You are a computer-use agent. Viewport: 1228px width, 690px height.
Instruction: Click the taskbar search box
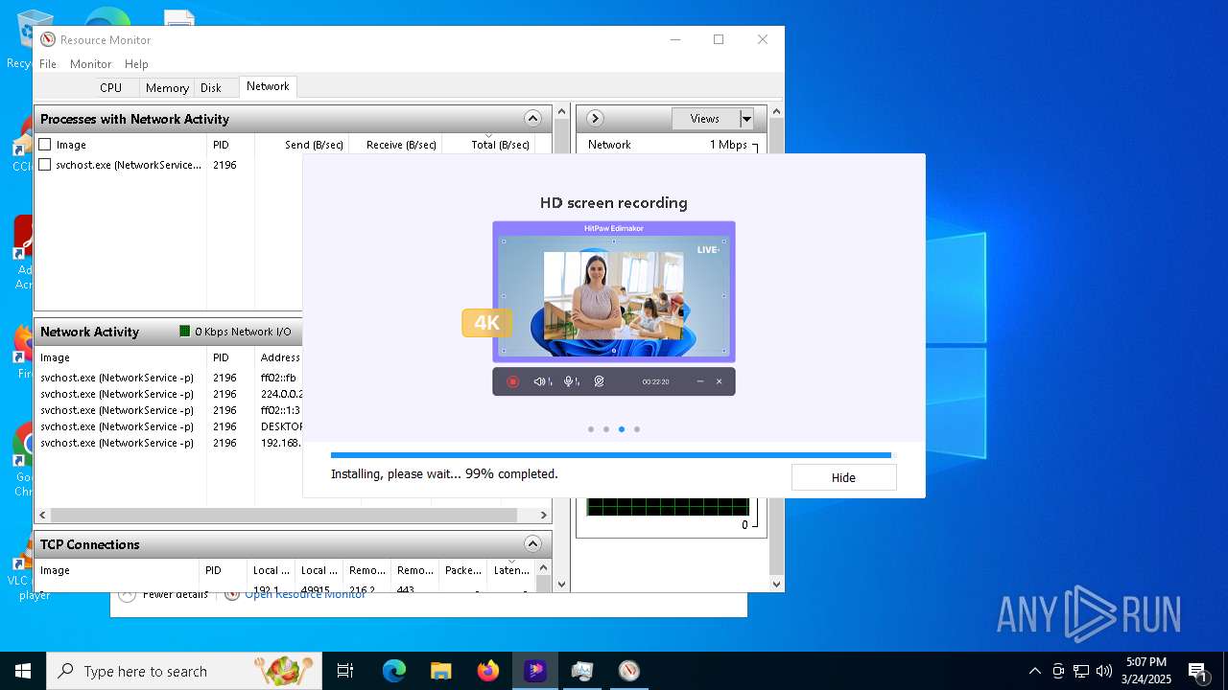[x=184, y=671]
